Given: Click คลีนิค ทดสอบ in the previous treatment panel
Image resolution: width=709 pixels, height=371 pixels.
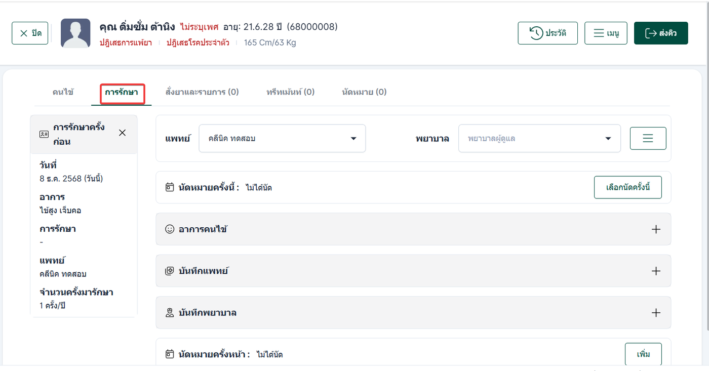Looking at the screenshot, I should tap(63, 274).
